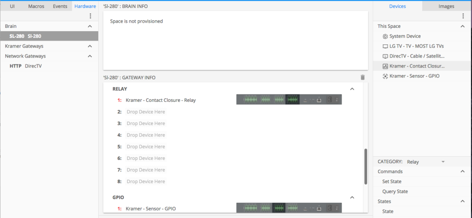Click relay slot 3 Drop Device Here
472x218 pixels.
coord(146,124)
